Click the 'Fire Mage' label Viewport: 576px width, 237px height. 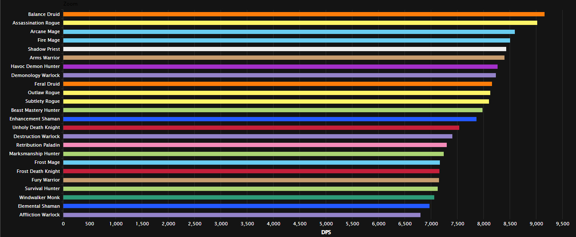49,40
